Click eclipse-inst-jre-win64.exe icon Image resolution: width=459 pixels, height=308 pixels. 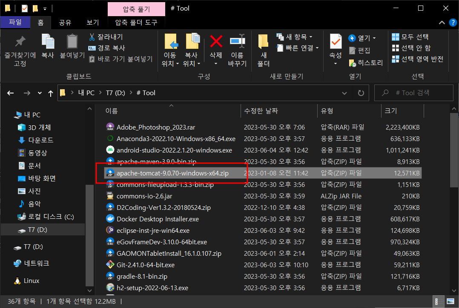tap(110, 230)
